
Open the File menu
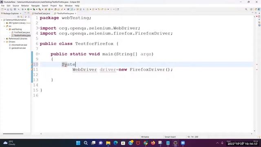(3, 6)
